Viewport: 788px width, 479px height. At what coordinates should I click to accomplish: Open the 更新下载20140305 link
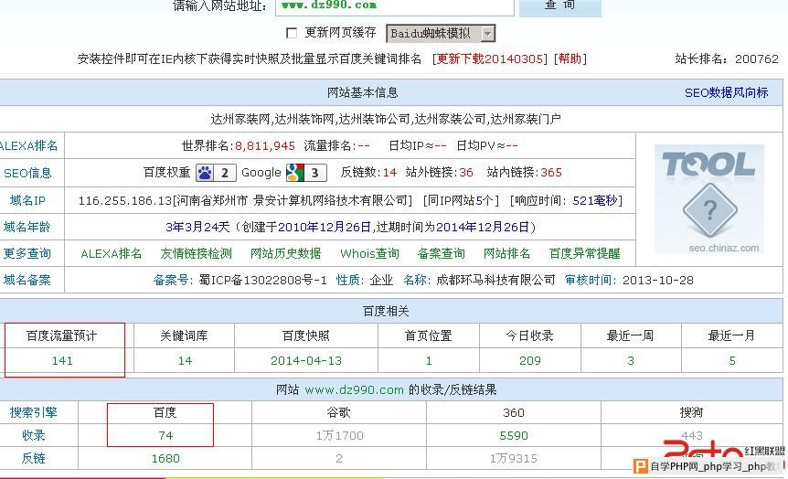click(x=489, y=59)
